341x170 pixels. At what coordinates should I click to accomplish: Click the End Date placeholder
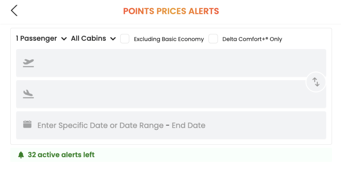pyautogui.click(x=188, y=126)
